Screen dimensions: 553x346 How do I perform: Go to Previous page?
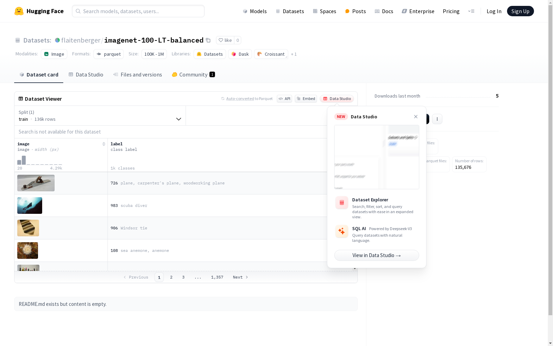pyautogui.click(x=136, y=277)
